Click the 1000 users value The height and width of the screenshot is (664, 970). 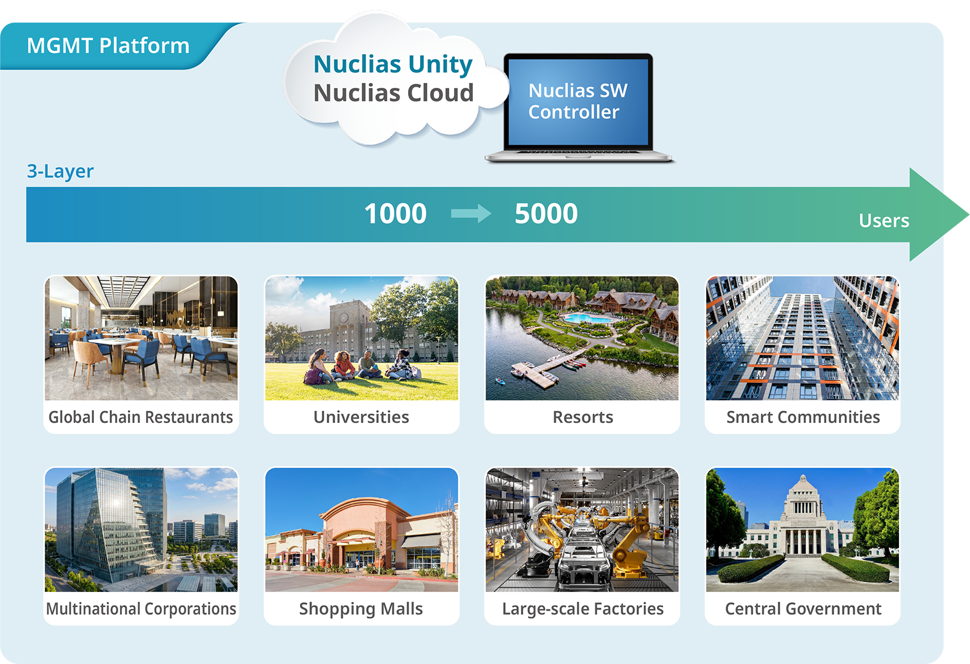[x=395, y=214]
